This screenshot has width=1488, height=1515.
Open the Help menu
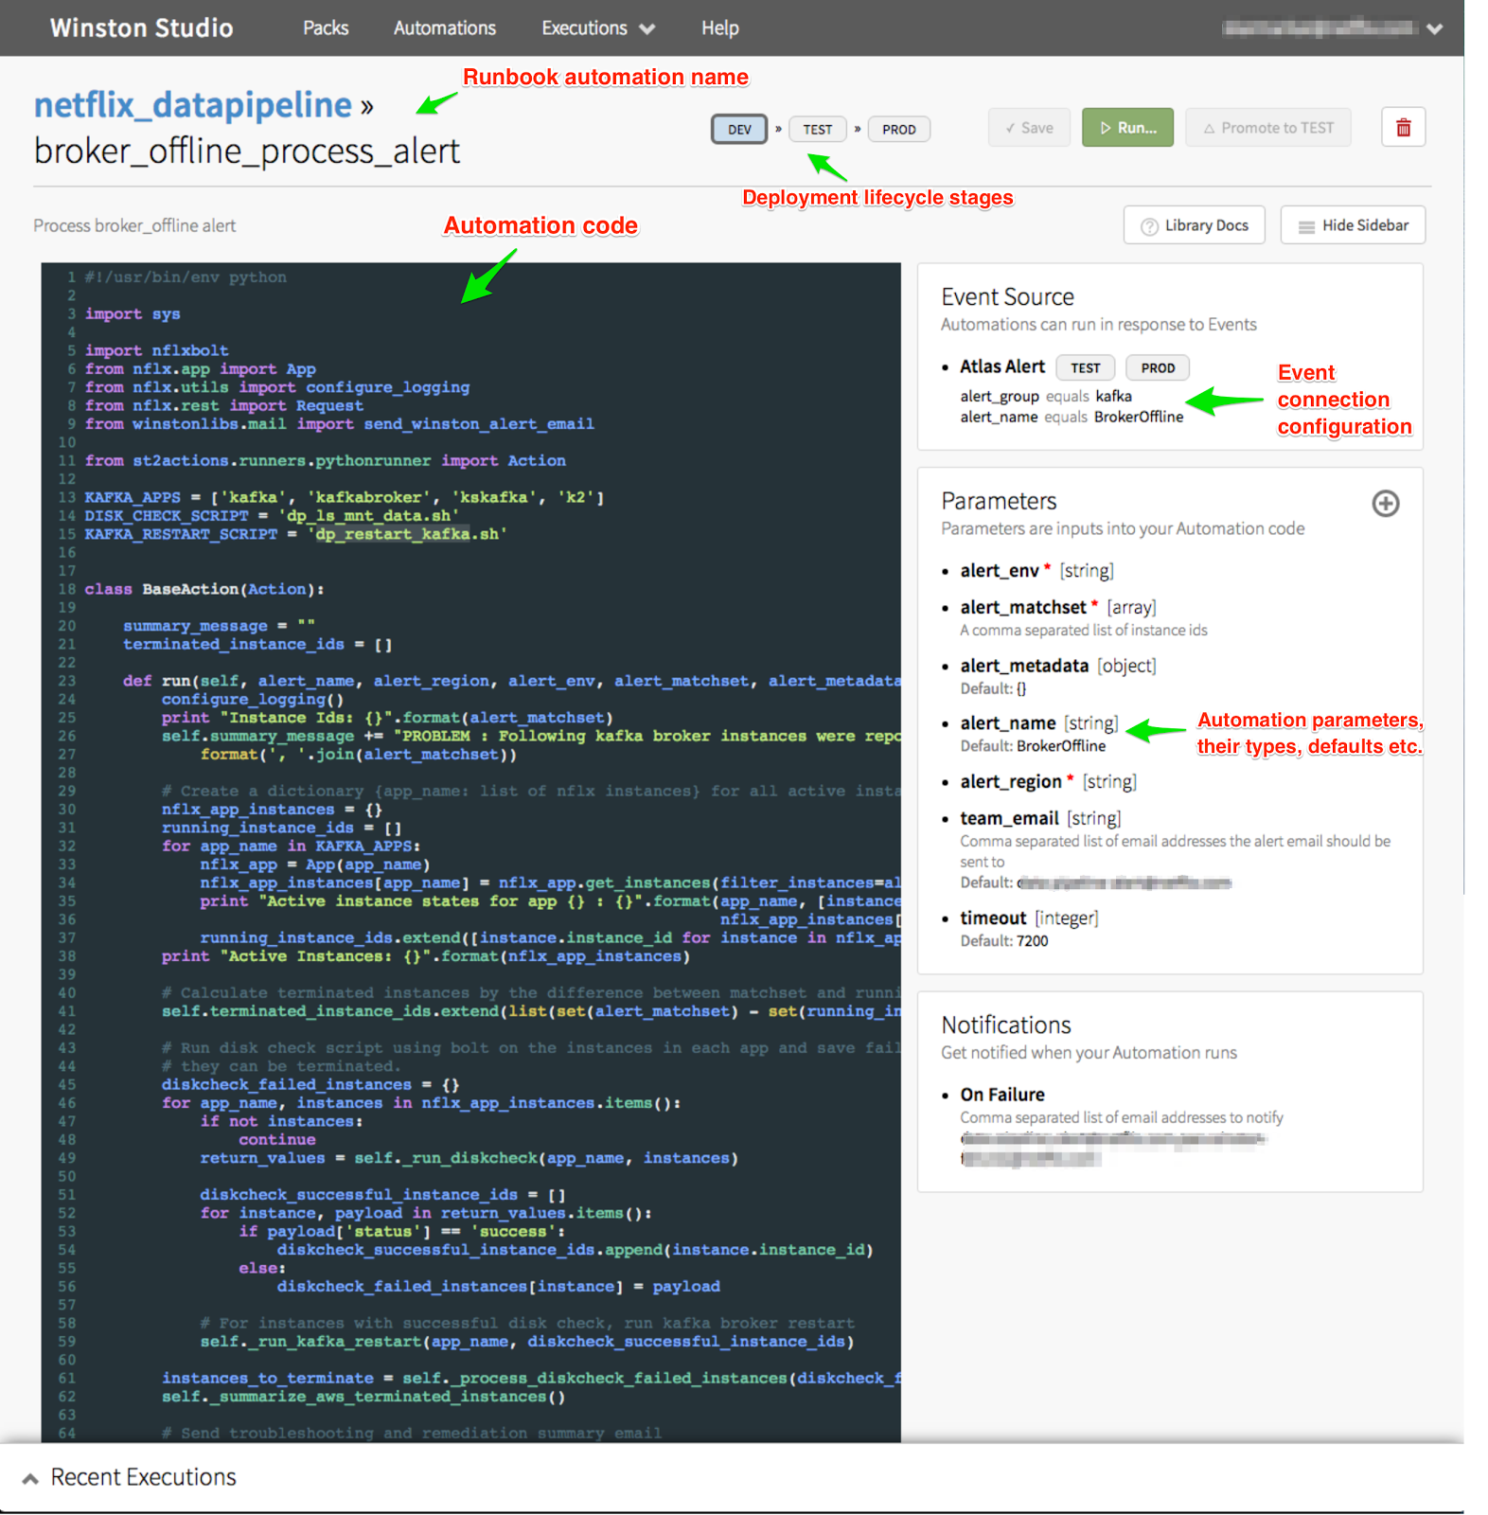coord(719,28)
